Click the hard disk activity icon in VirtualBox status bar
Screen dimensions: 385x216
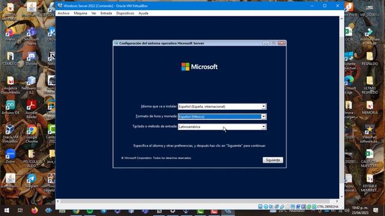[260, 206]
